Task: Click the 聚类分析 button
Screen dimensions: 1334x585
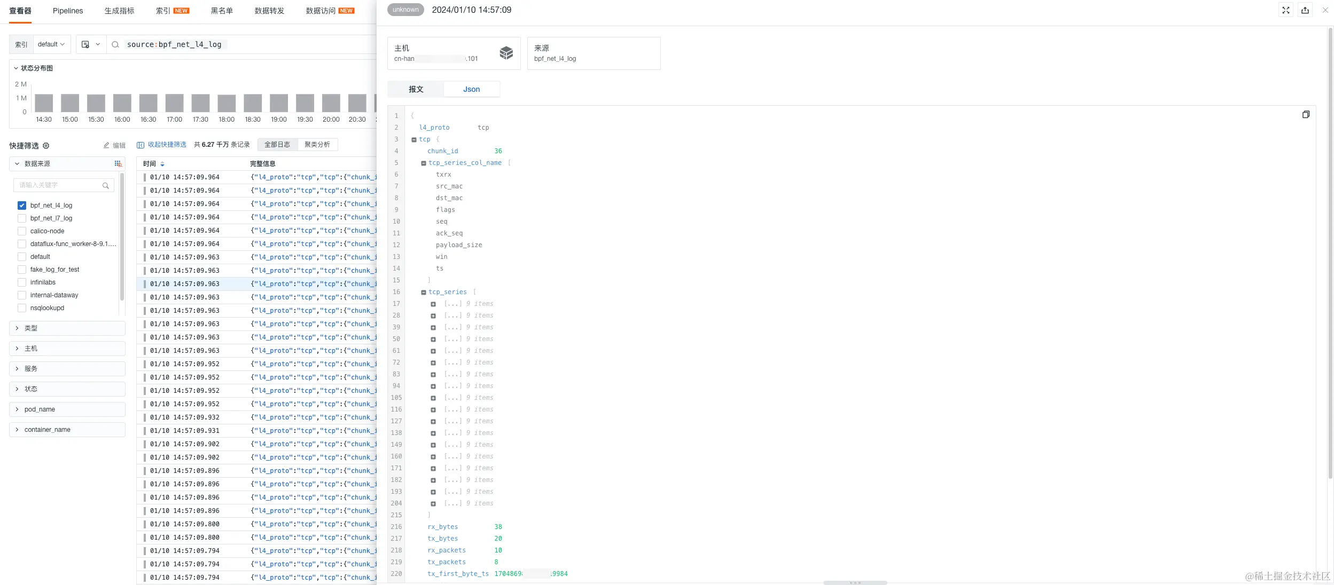Action: 317,145
